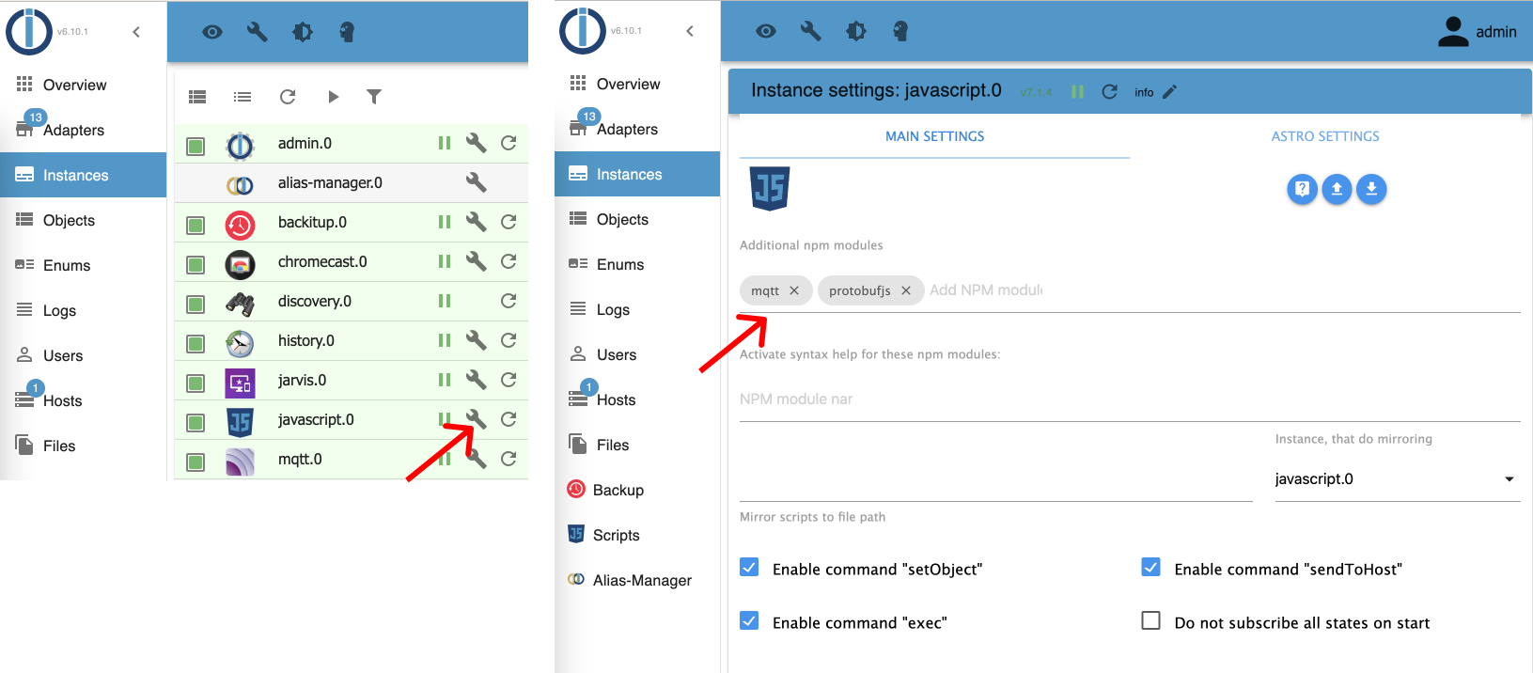
Task: Open the mirroring instance dropdown javascript.0
Action: tap(1396, 479)
